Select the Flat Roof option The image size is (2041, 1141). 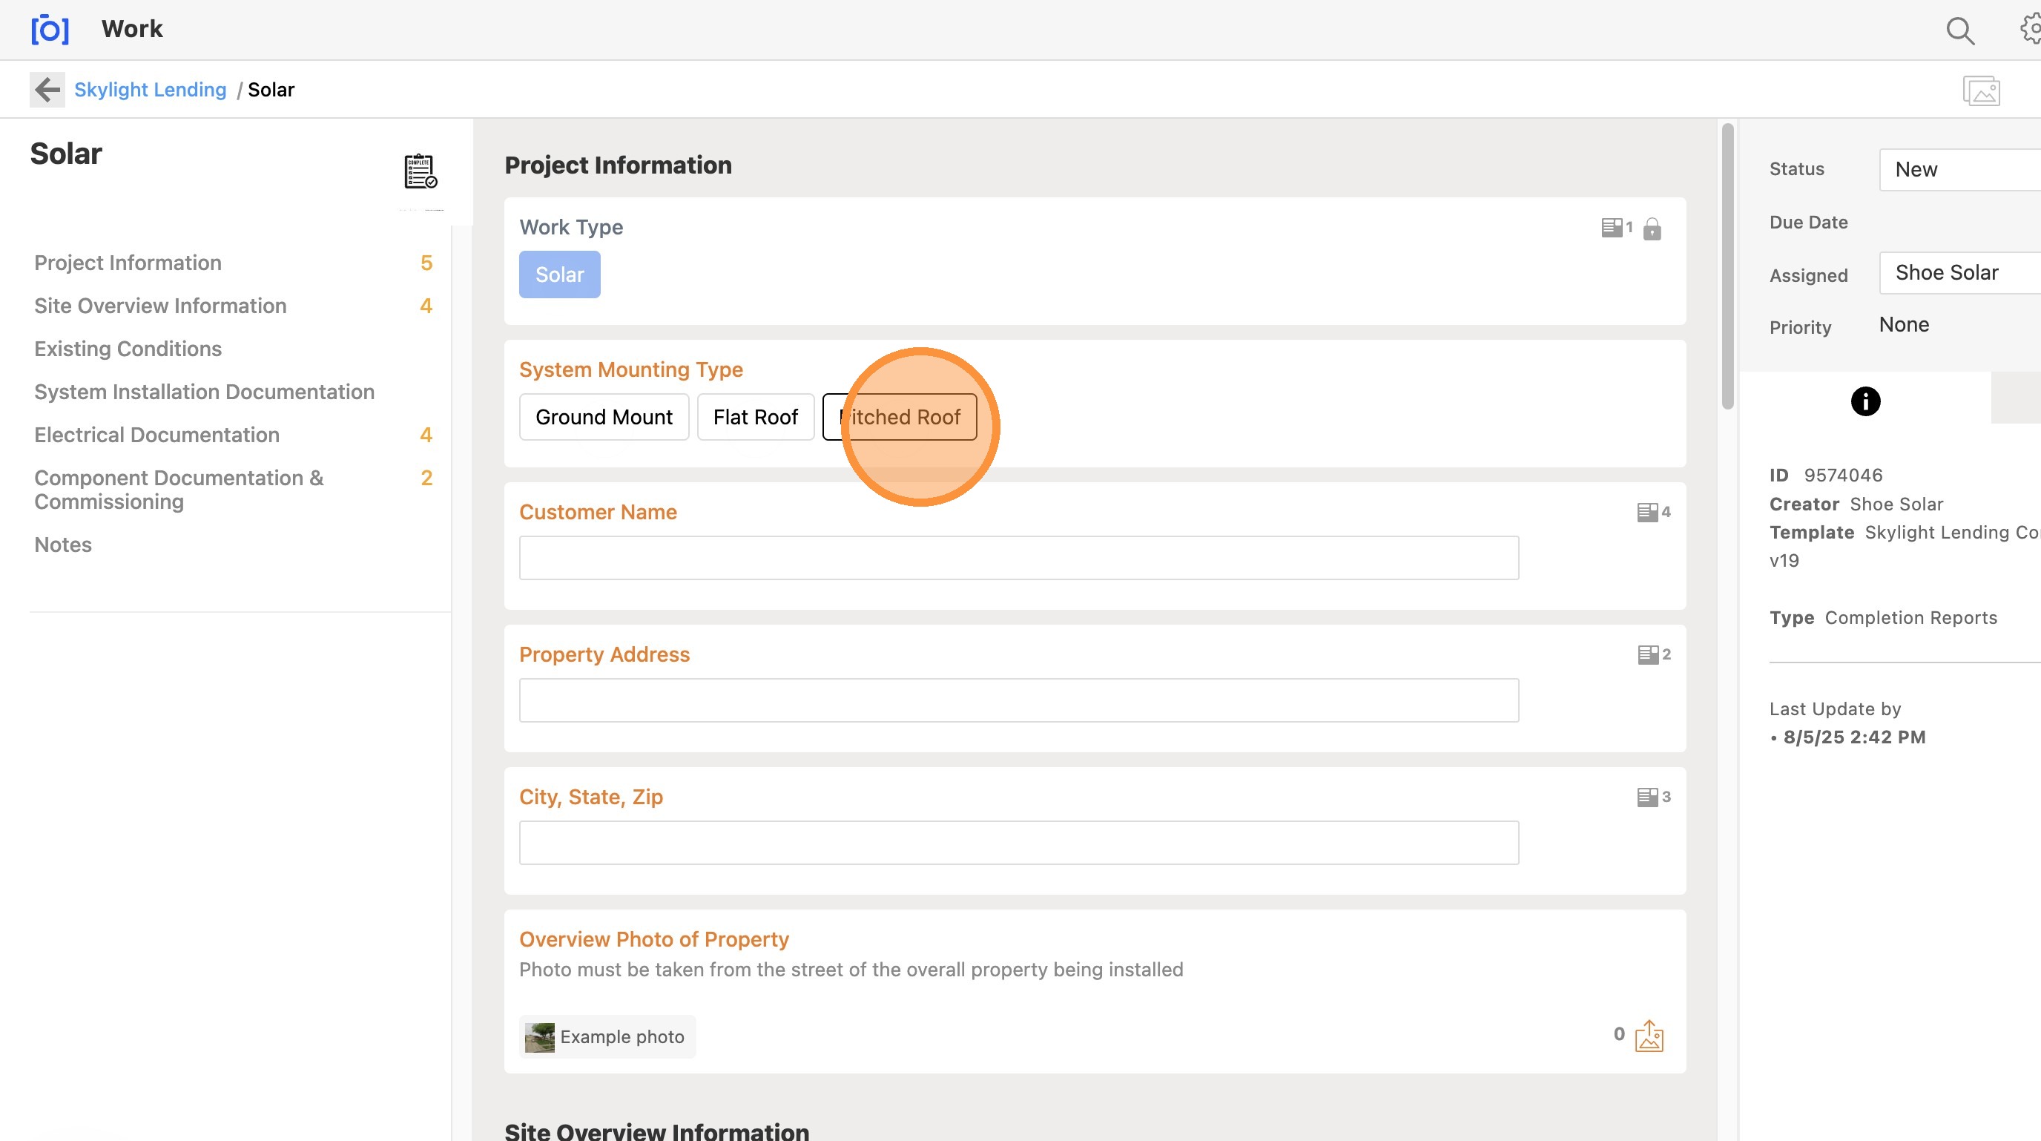coord(755,417)
